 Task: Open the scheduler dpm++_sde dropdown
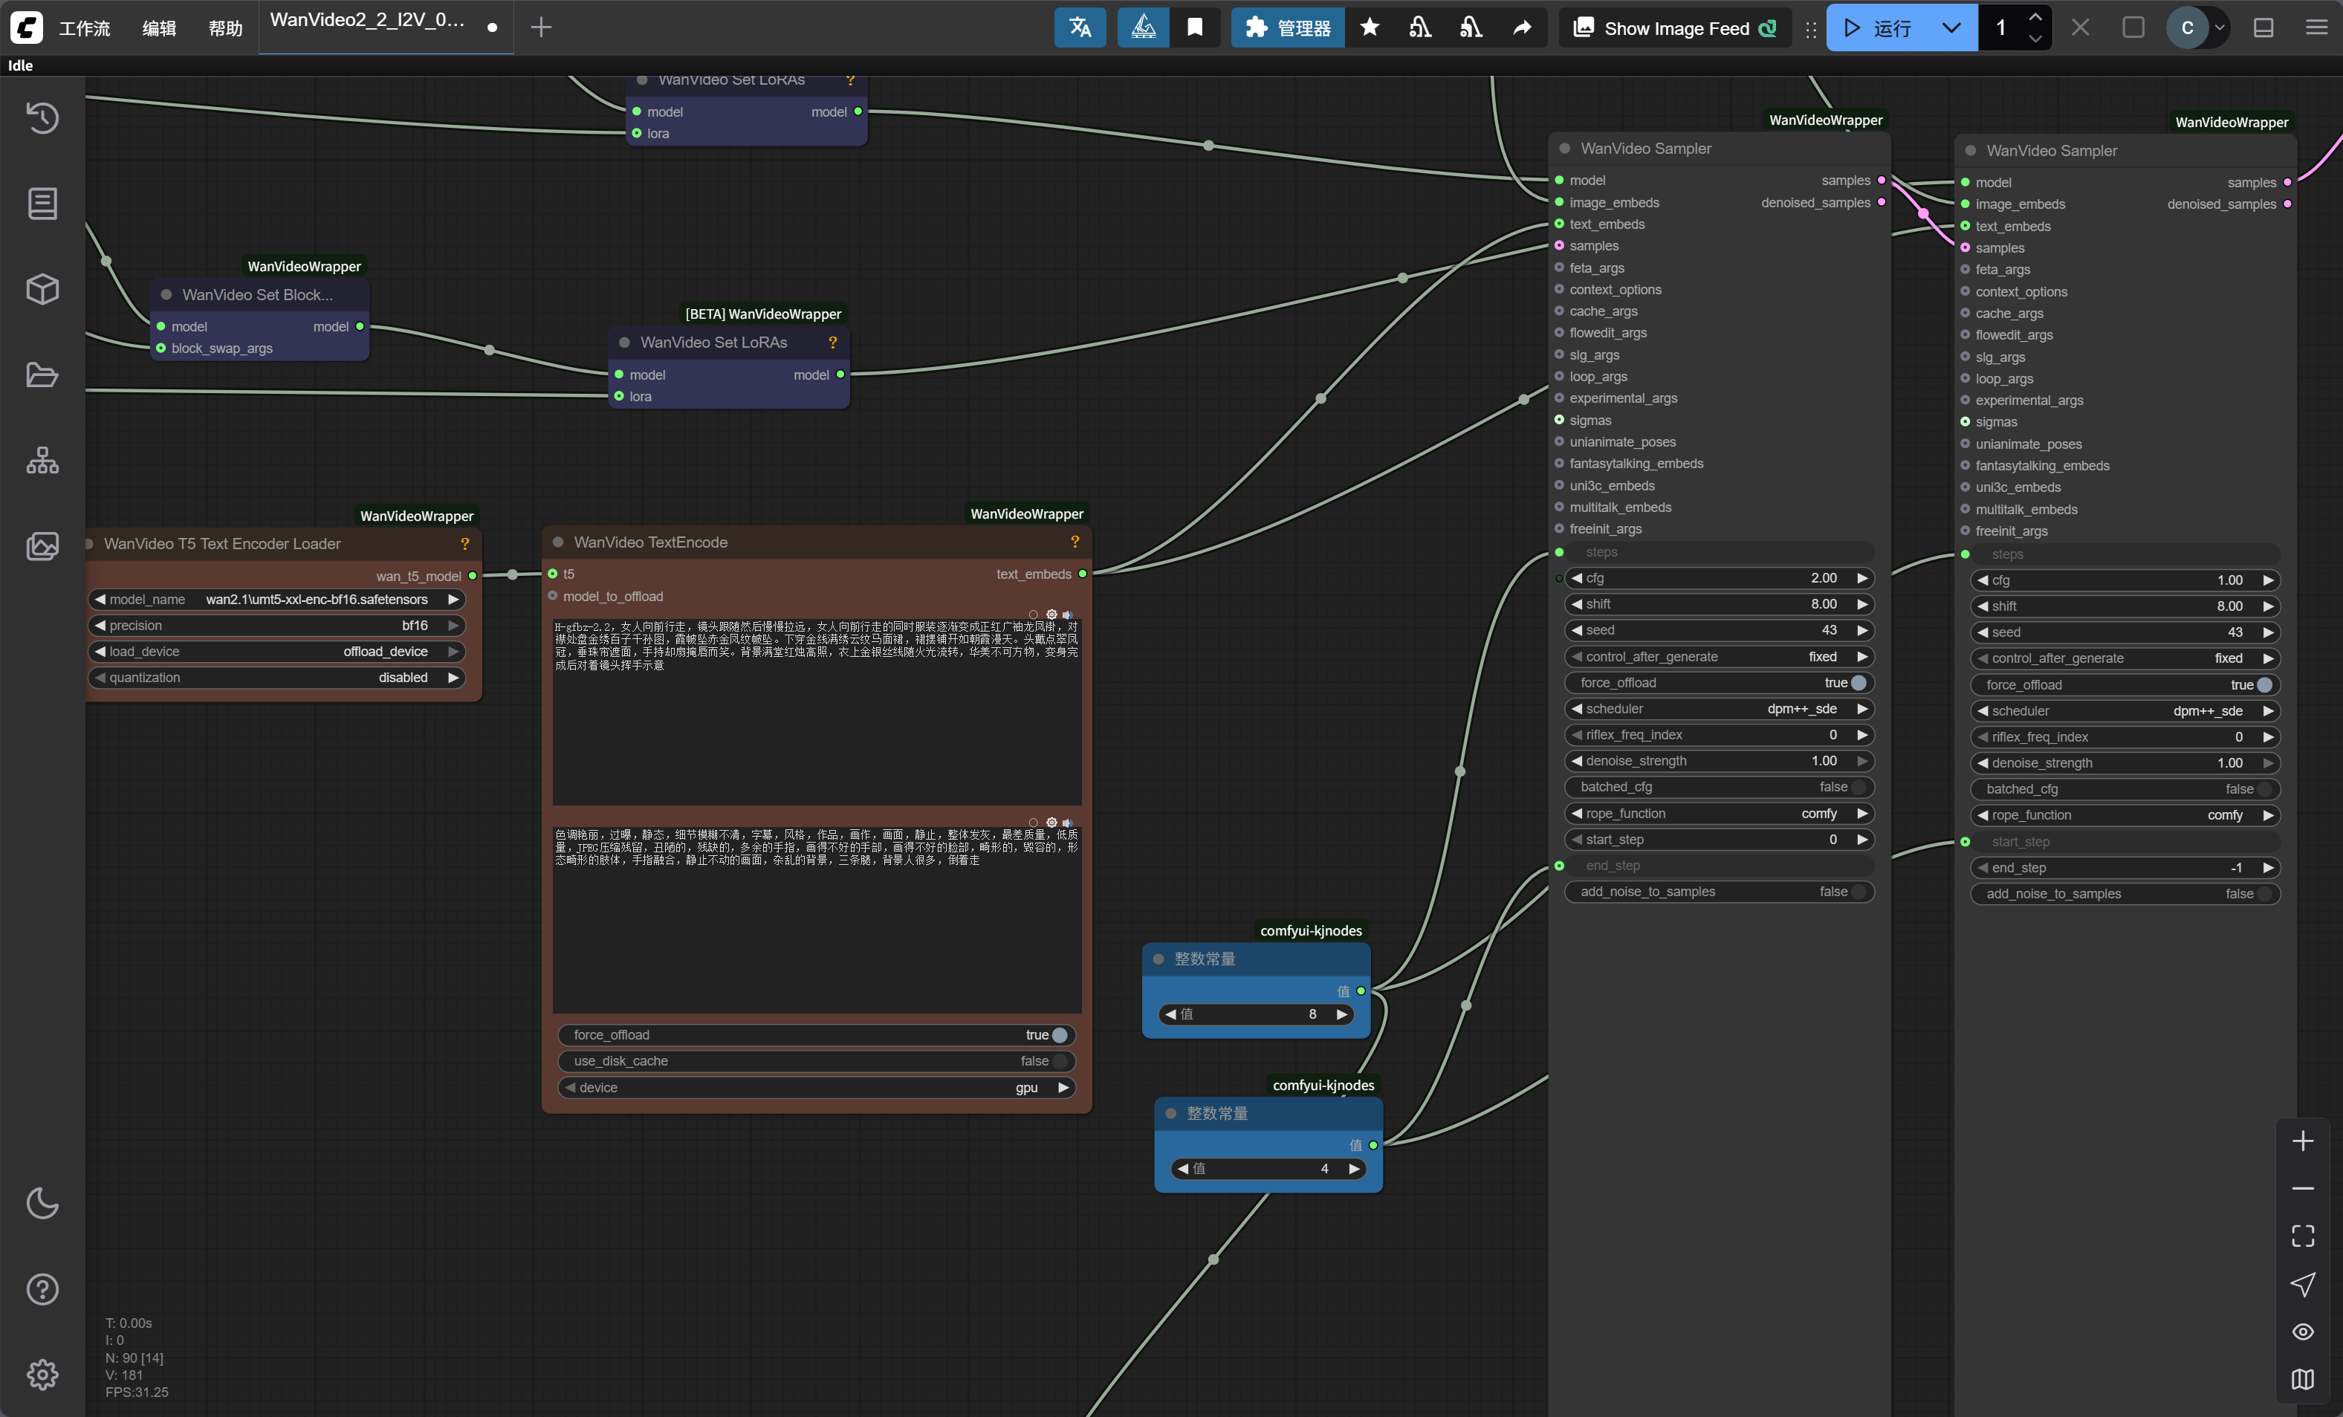click(x=1718, y=709)
